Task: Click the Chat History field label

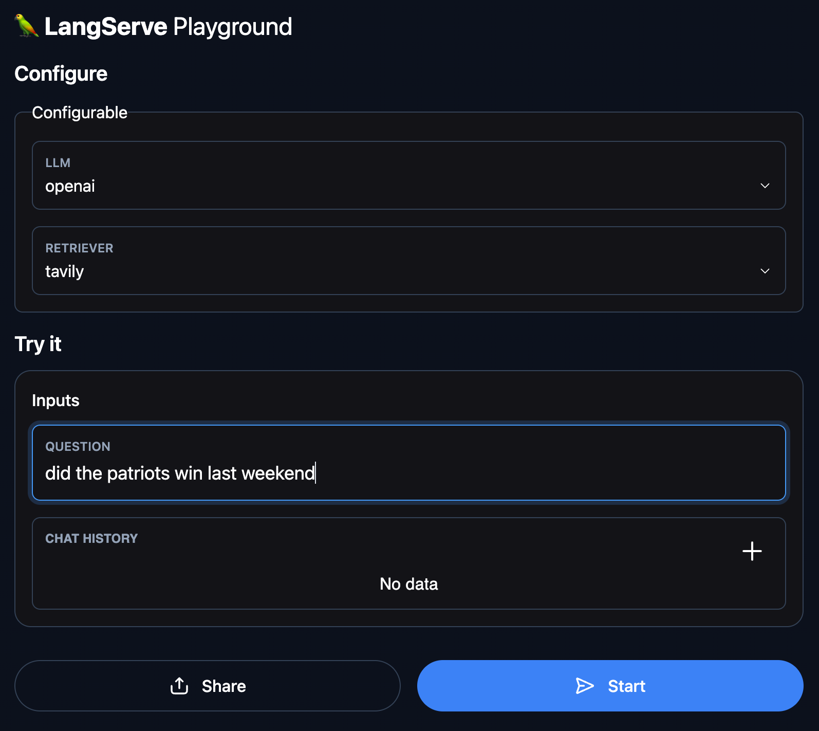Action: (91, 538)
